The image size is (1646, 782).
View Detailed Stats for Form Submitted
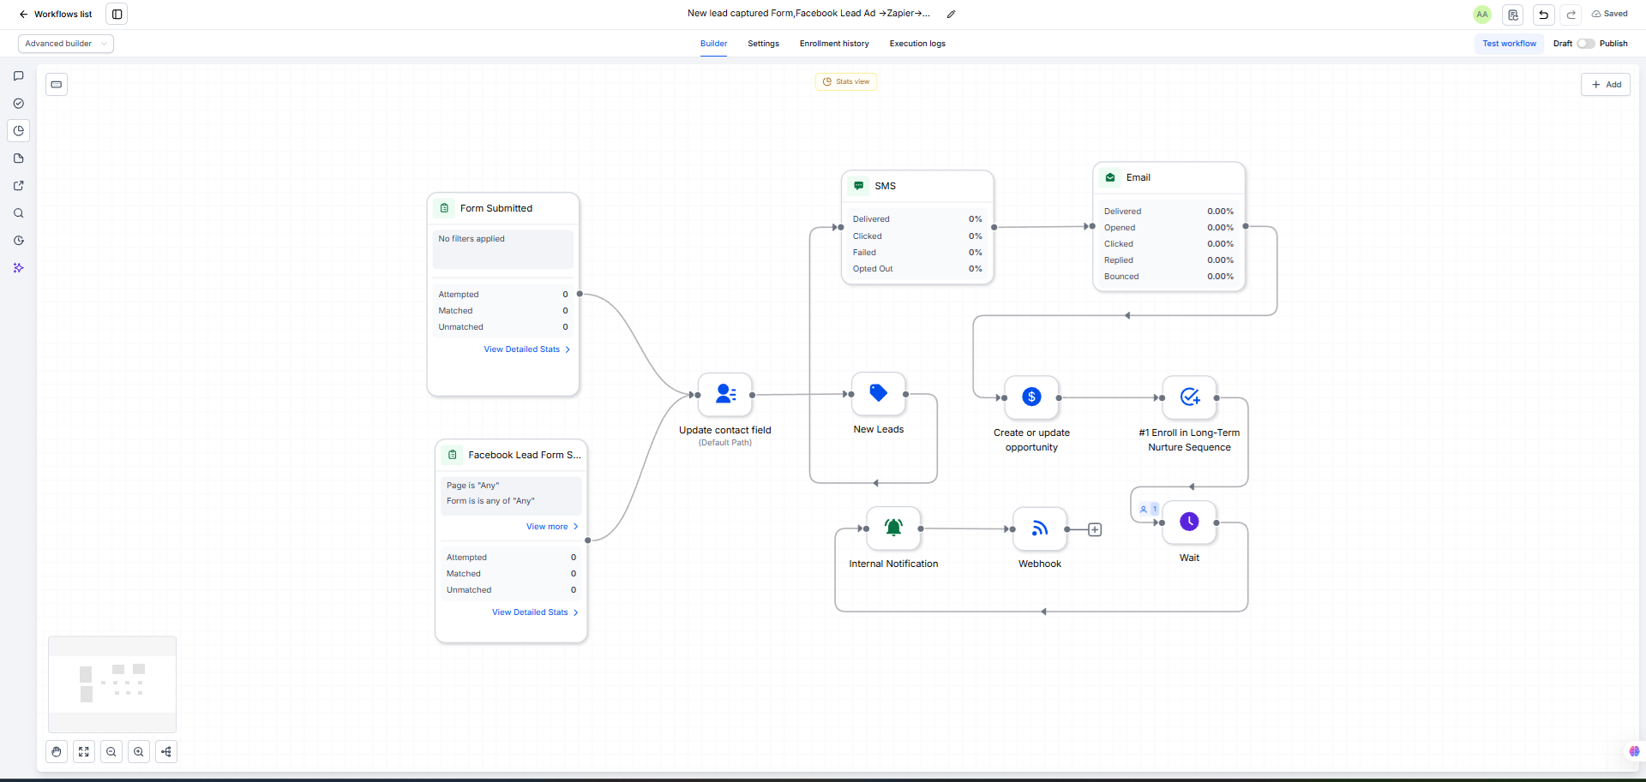(526, 349)
